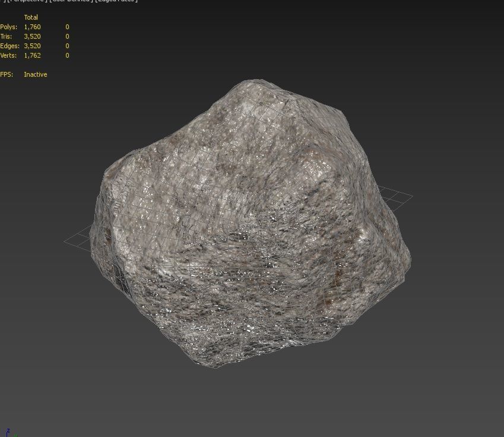The width and height of the screenshot is (504, 437).
Task: Click the vertex count value 1,762
Action: (33, 55)
